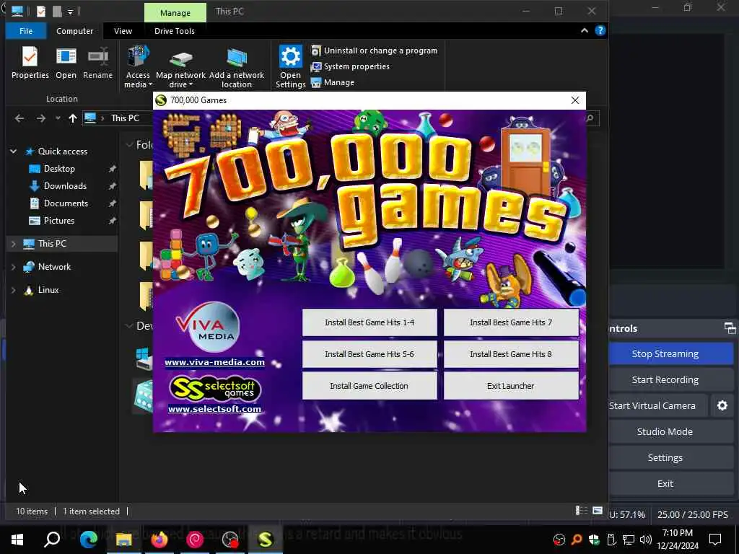Collapse the Folders group chevron

click(129, 144)
